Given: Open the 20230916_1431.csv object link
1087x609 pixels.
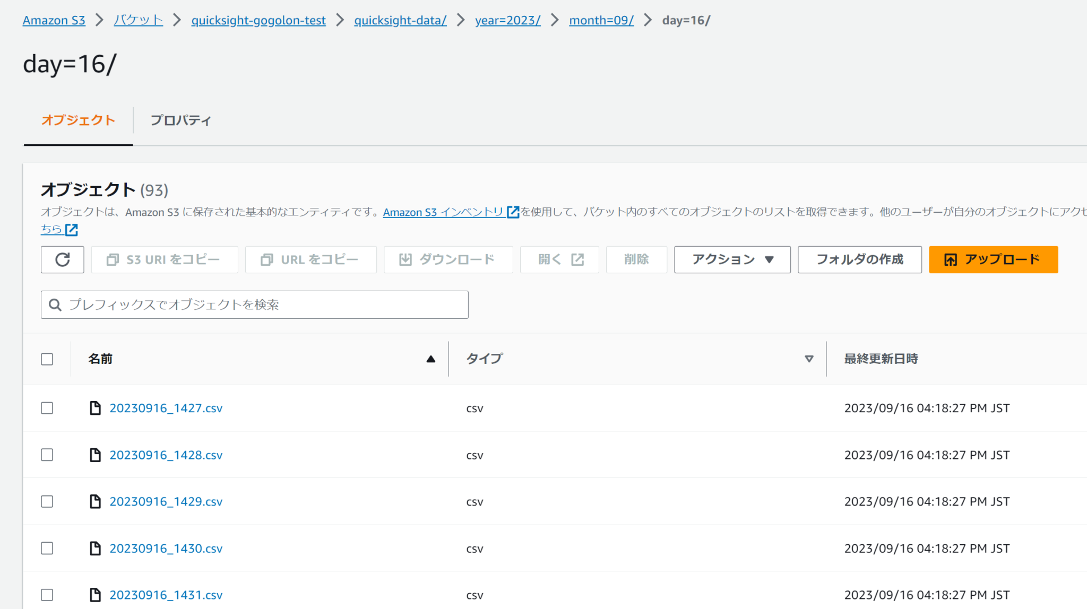Looking at the screenshot, I should click(x=166, y=595).
